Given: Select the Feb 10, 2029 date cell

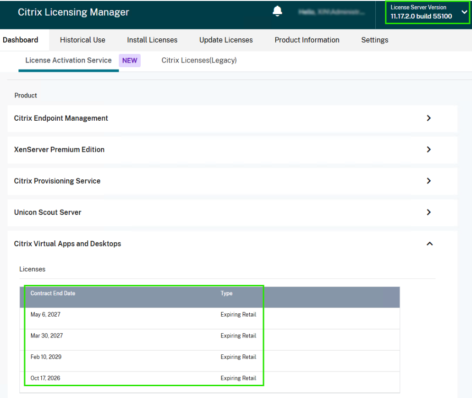Looking at the screenshot, I should coord(46,357).
